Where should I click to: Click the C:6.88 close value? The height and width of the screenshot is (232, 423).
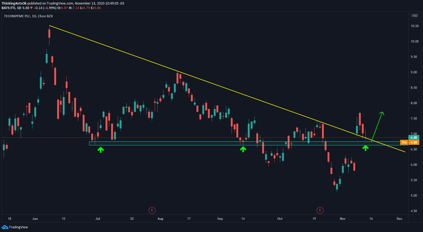point(96,8)
